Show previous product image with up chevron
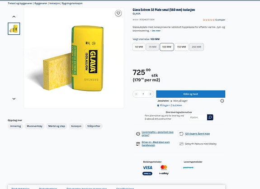260x189 pixels. click(14, 17)
